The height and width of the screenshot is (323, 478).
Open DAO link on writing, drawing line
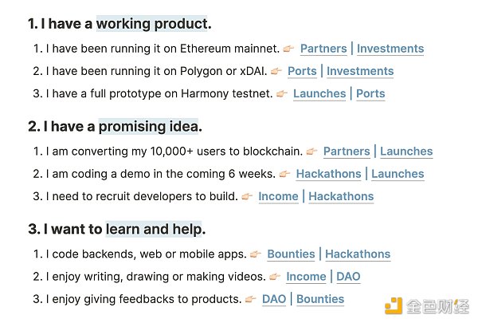coord(348,277)
